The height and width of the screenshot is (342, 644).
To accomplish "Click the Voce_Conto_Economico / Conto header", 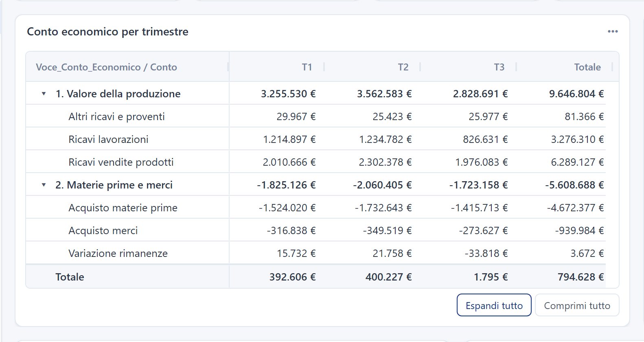I will click(x=106, y=67).
